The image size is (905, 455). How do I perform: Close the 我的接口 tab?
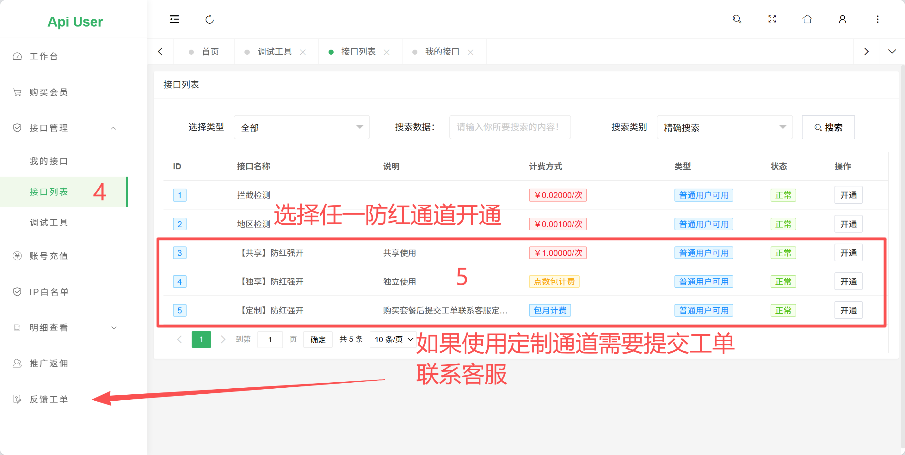471,52
